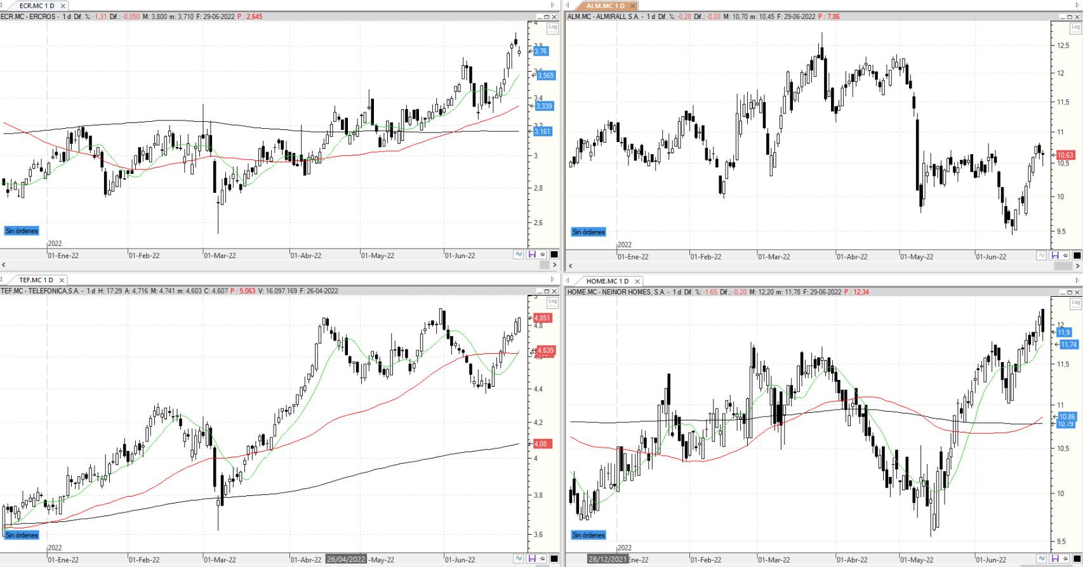Viewport: 1083px width, 567px height.
Task: Open the black color swatch in the Telefonica chart
Action: coord(554,559)
